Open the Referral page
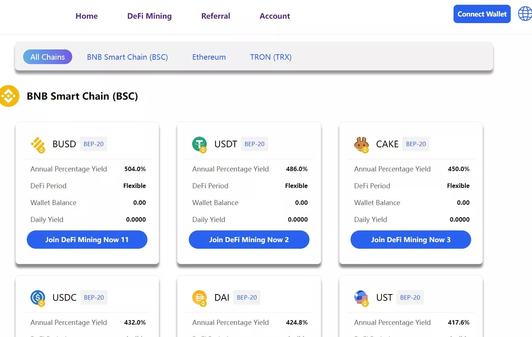 pyautogui.click(x=216, y=16)
